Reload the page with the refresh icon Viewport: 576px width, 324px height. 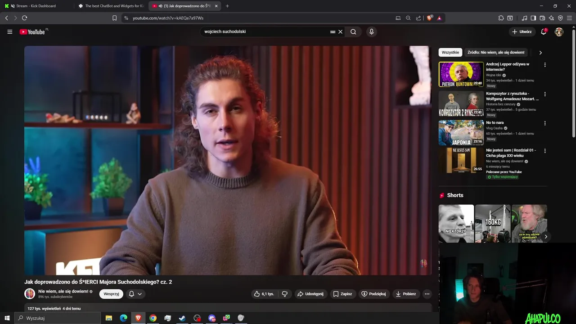click(x=24, y=18)
